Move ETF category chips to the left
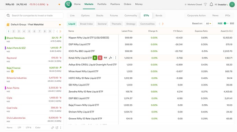This screenshot has width=237, height=132. 159,24
